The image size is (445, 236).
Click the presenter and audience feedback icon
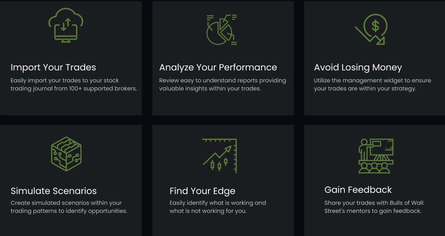[x=376, y=156]
